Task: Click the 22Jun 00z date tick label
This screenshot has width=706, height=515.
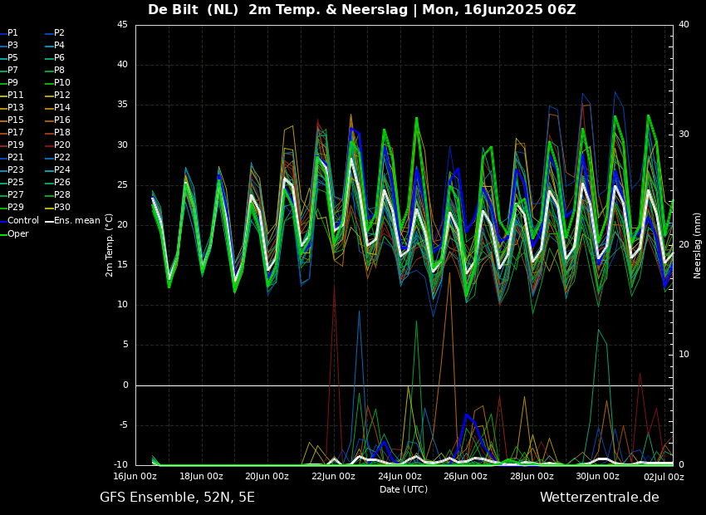Action: tap(333, 477)
